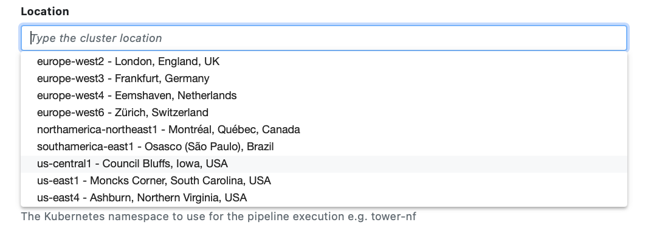The width and height of the screenshot is (648, 236).
Task: Focus the cluster location text field
Action: click(324, 38)
